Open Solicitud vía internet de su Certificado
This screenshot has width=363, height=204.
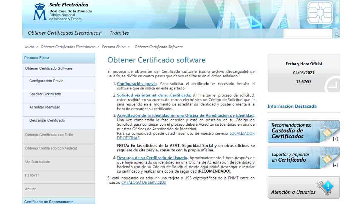[x=154, y=95]
